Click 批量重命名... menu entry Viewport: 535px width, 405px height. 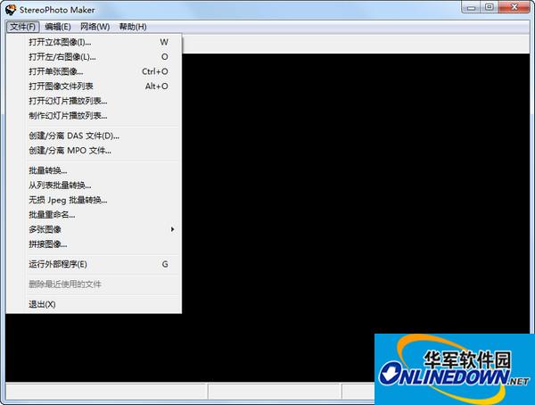coord(94,214)
